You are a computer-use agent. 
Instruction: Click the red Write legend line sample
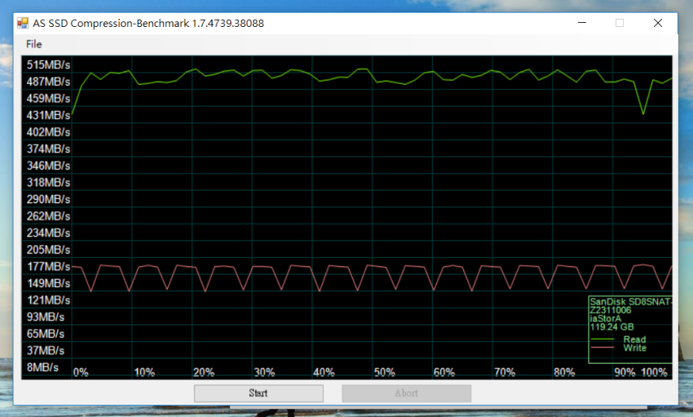[x=603, y=348]
